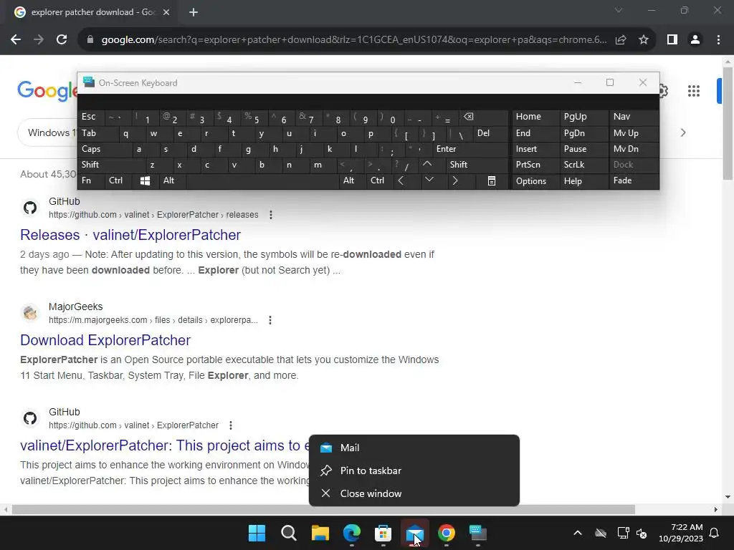Open notifications bell in system tray
The image size is (734, 550).
(715, 533)
